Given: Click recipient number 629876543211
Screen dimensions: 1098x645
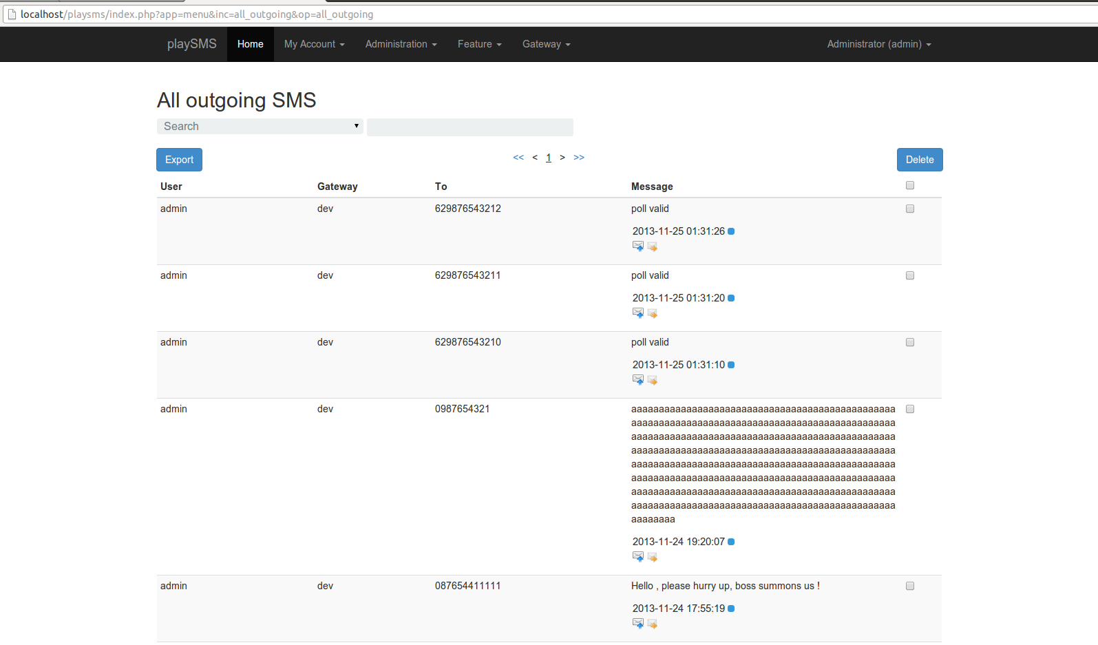Looking at the screenshot, I should pyautogui.click(x=468, y=275).
